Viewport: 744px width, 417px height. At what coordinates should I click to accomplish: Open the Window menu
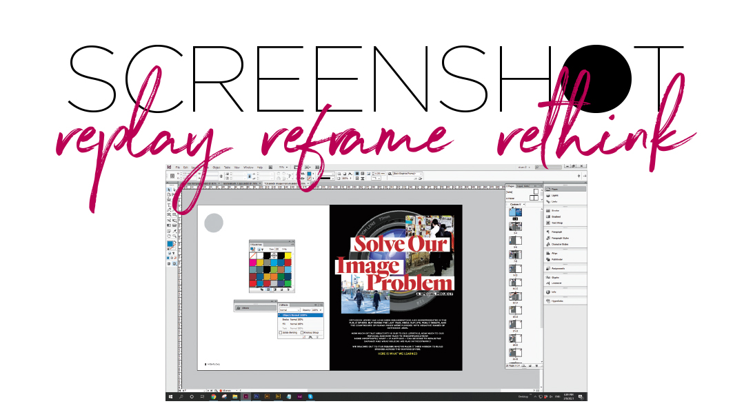click(249, 167)
